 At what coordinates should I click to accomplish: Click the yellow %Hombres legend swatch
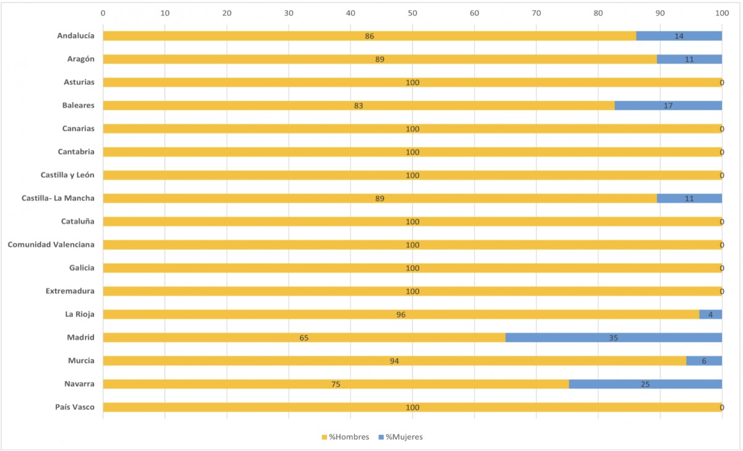(x=324, y=437)
